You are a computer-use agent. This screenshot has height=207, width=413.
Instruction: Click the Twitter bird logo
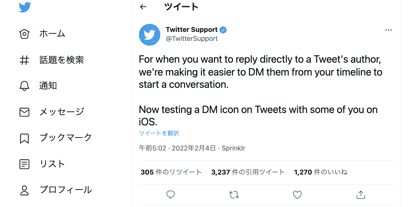pyautogui.click(x=25, y=7)
